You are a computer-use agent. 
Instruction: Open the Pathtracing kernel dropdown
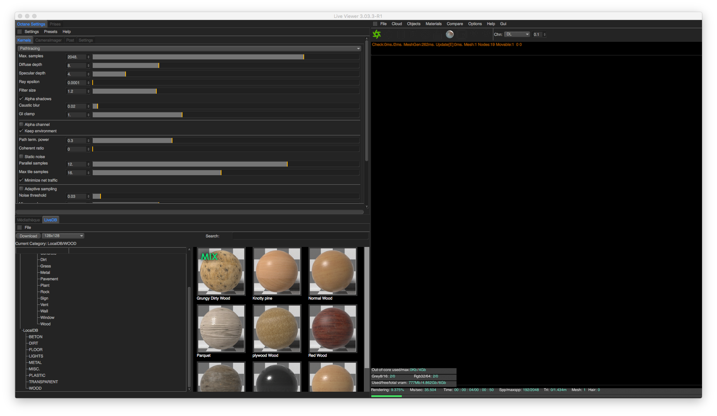point(189,48)
